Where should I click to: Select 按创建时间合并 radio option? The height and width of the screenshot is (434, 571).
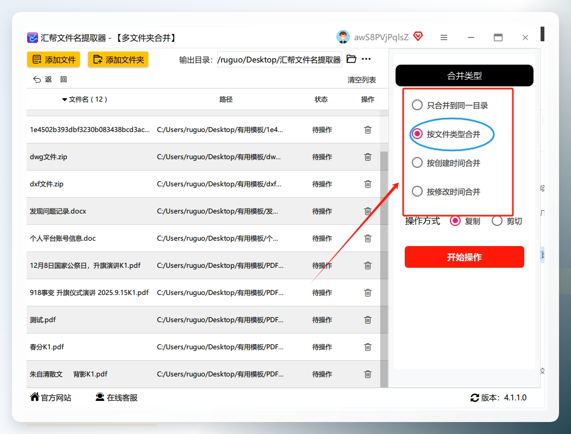(x=417, y=163)
